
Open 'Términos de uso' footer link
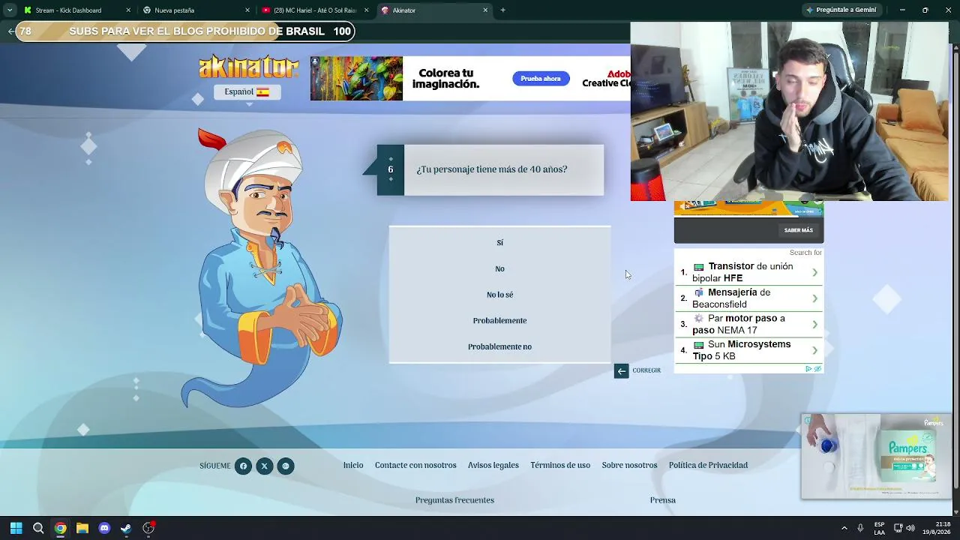point(560,466)
